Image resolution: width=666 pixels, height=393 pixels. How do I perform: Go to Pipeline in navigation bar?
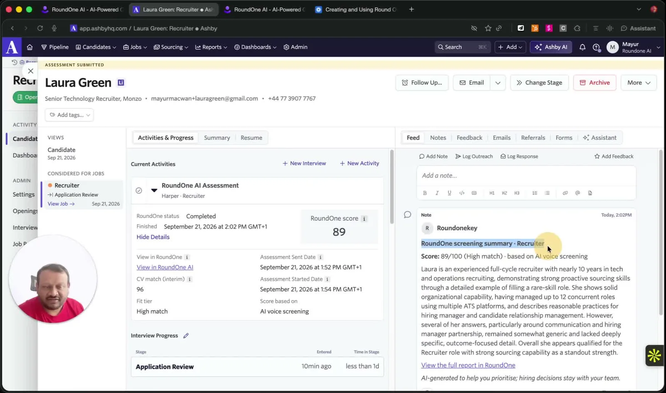pyautogui.click(x=55, y=47)
